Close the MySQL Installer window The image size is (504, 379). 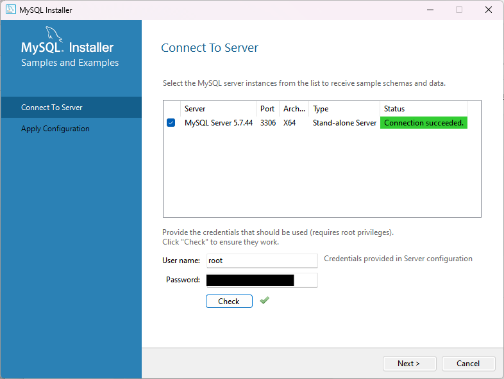489,10
